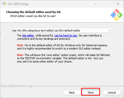Close the Git Setup window

click(x=118, y=4)
